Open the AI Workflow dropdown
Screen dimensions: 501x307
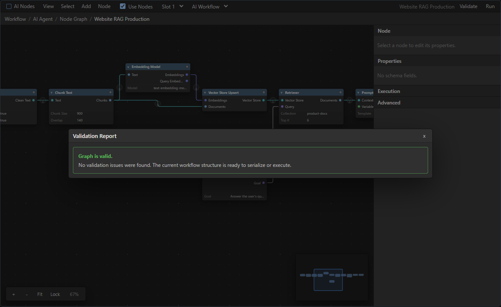click(210, 6)
